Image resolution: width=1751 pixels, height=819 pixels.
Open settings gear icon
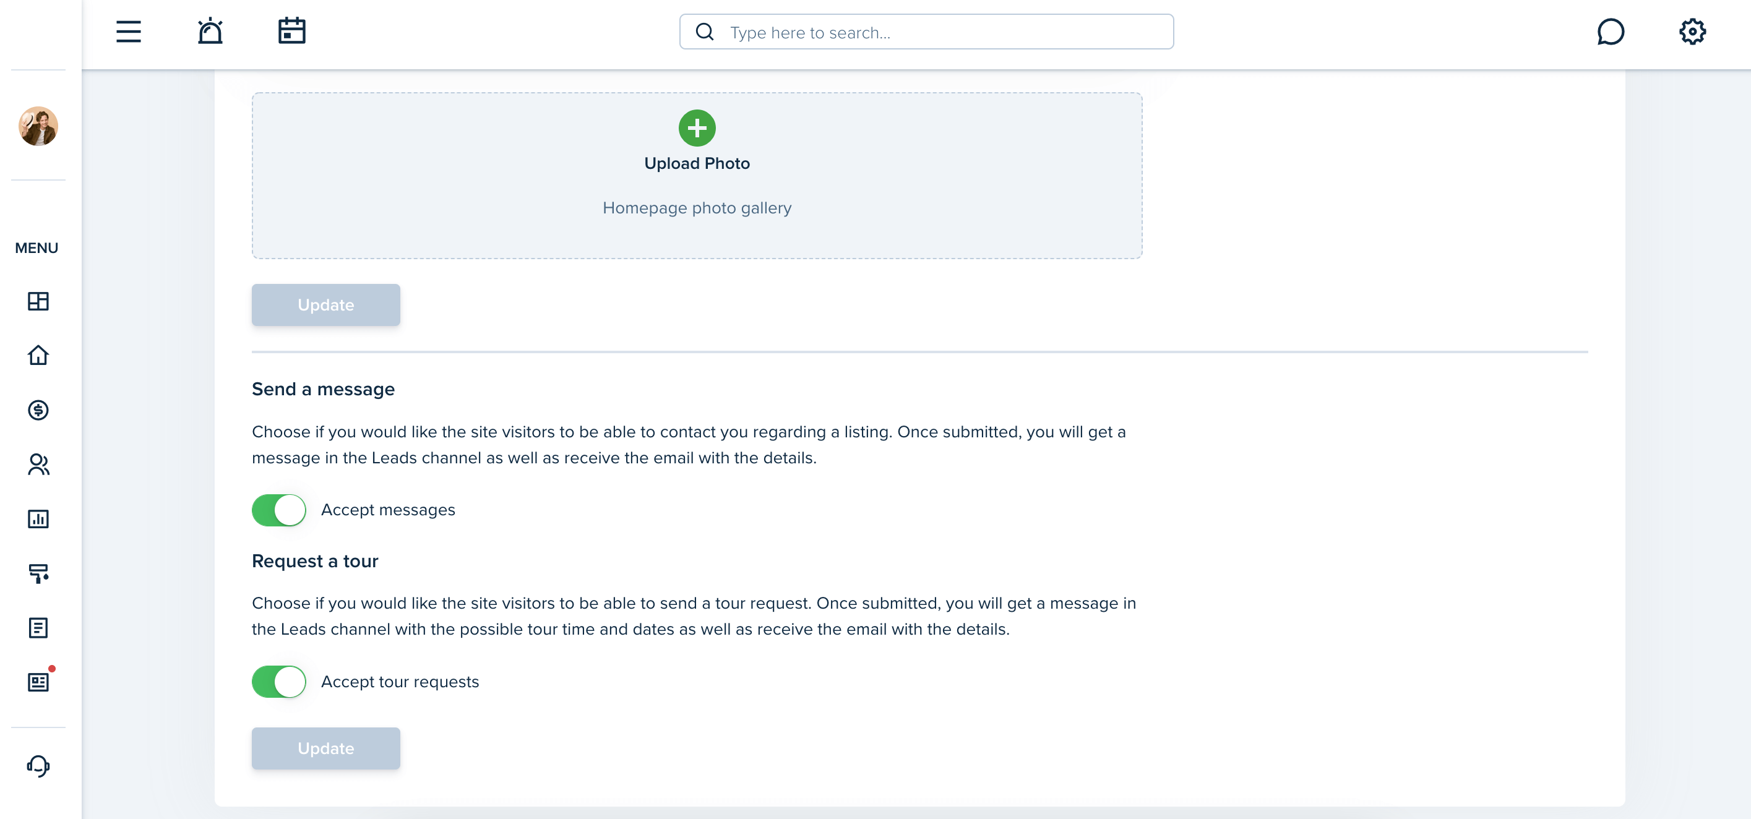pyautogui.click(x=1692, y=32)
